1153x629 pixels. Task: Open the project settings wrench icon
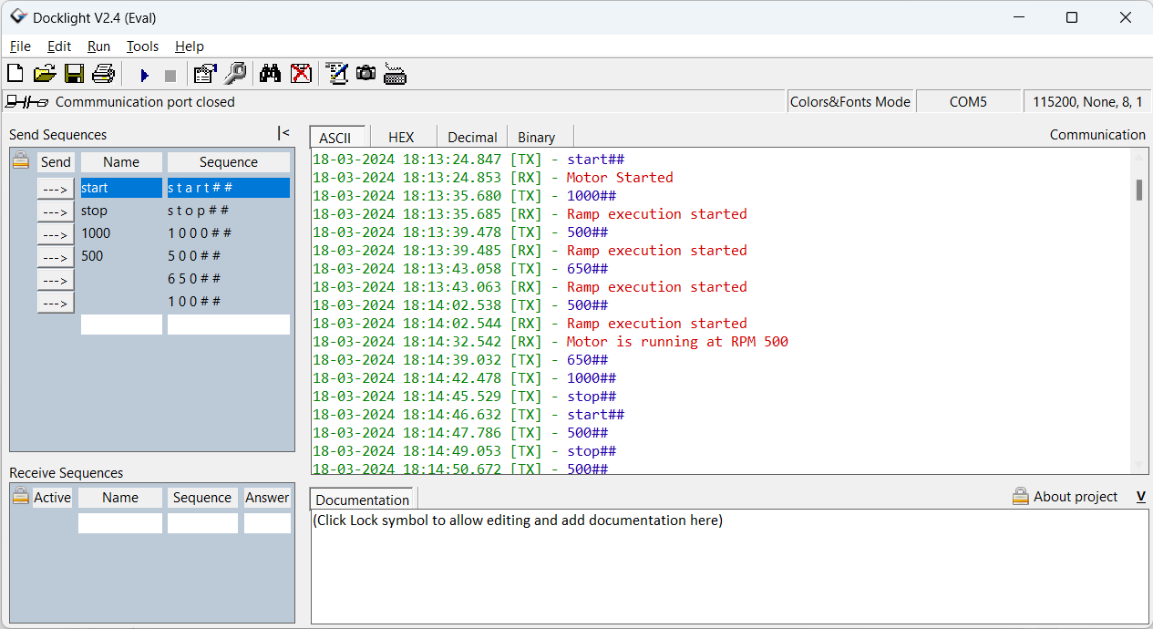tap(235, 73)
